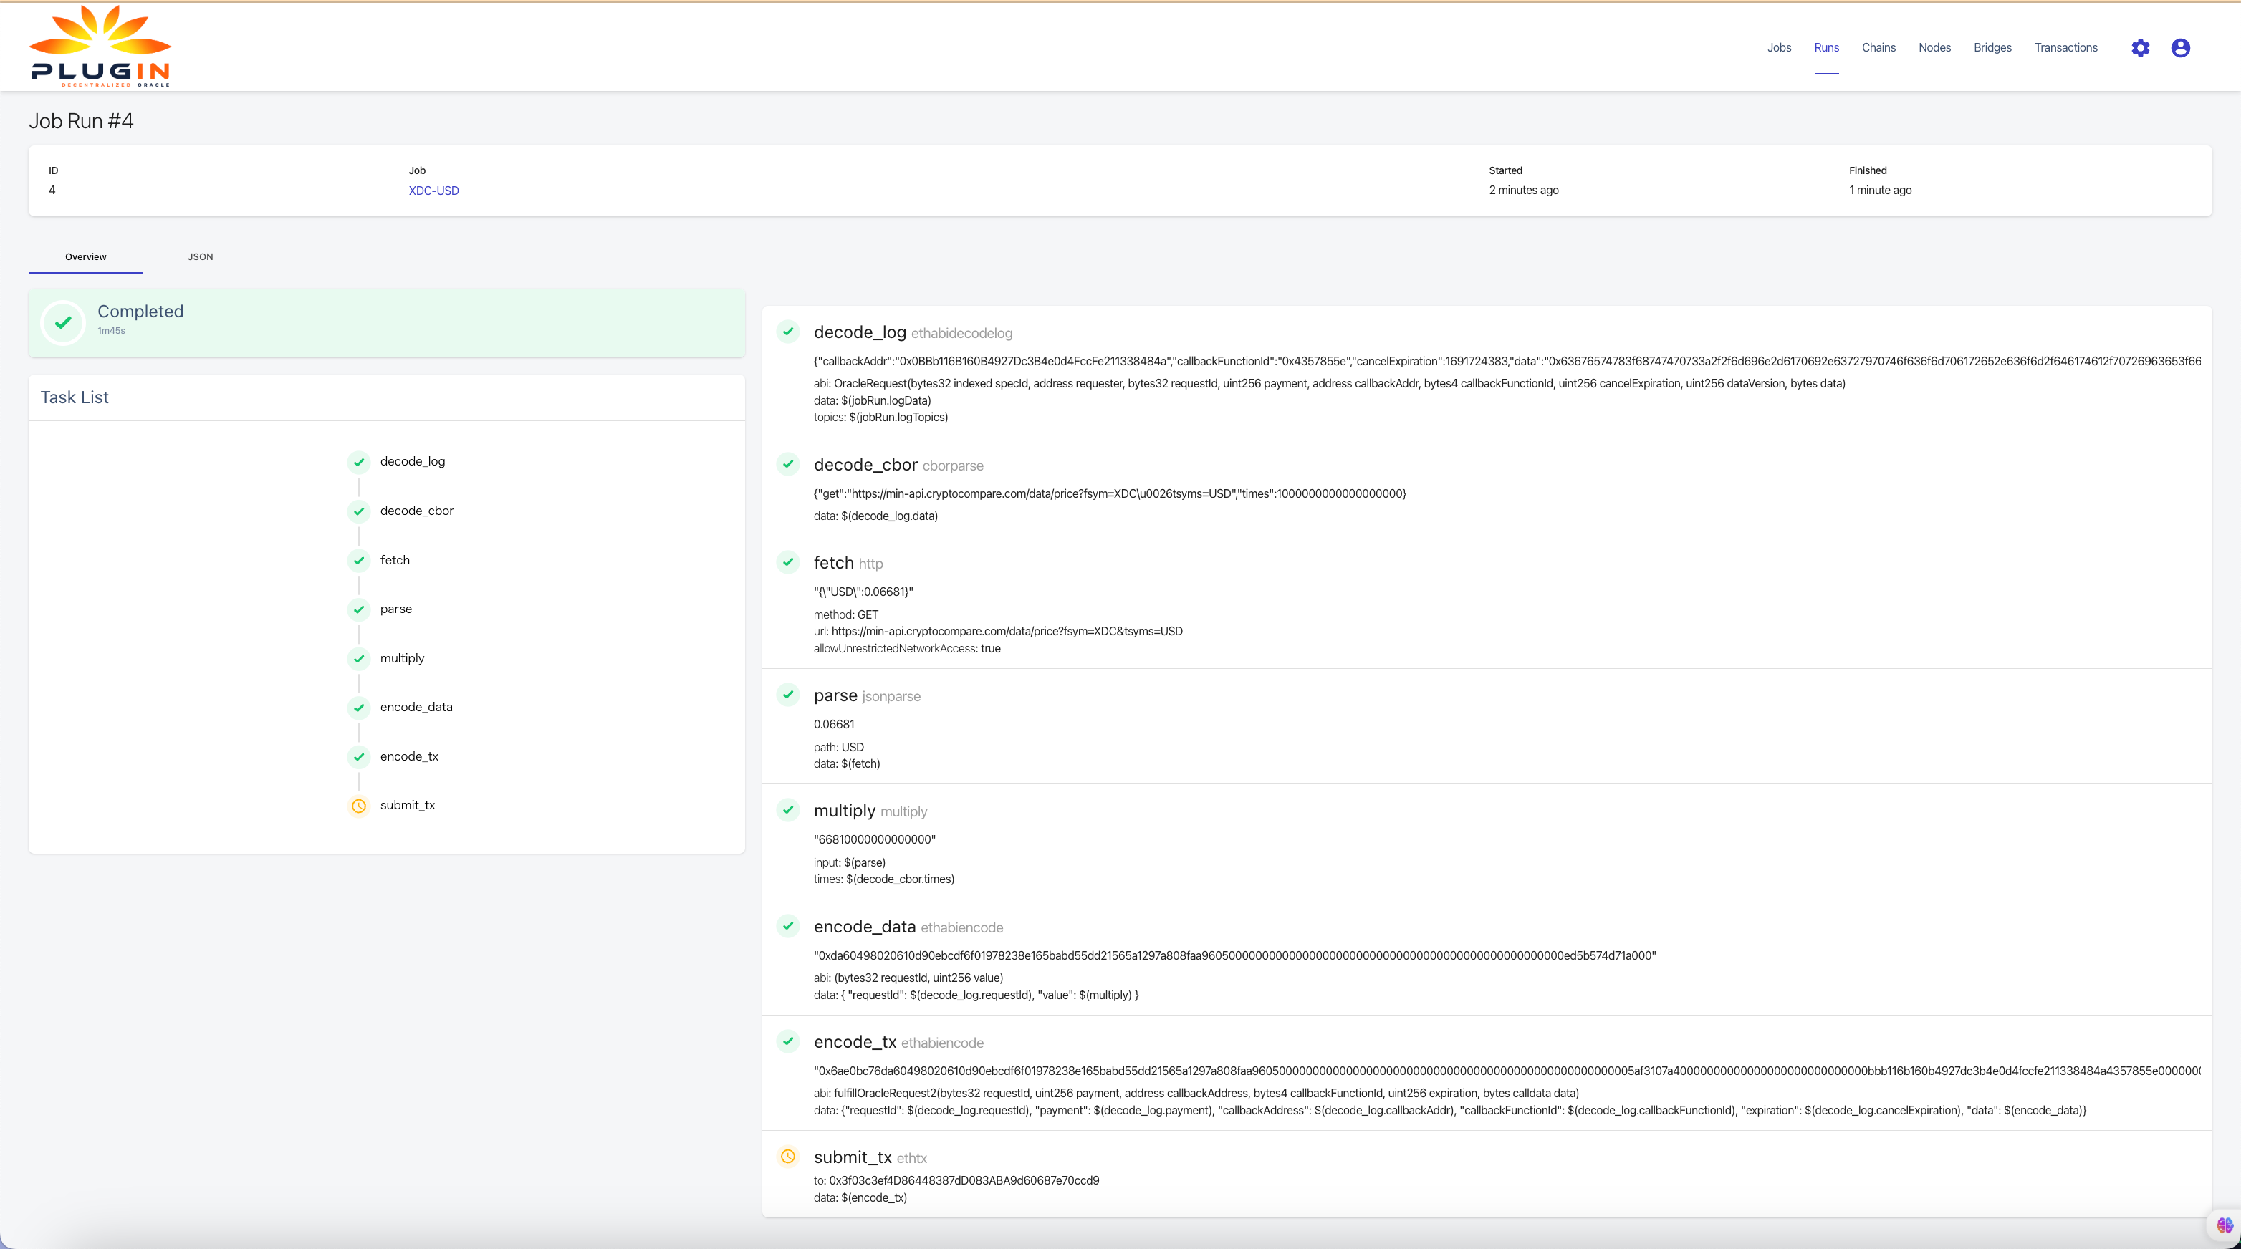2241x1249 pixels.
Task: Open the brain assistant widget at bottom right
Action: (x=2224, y=1226)
